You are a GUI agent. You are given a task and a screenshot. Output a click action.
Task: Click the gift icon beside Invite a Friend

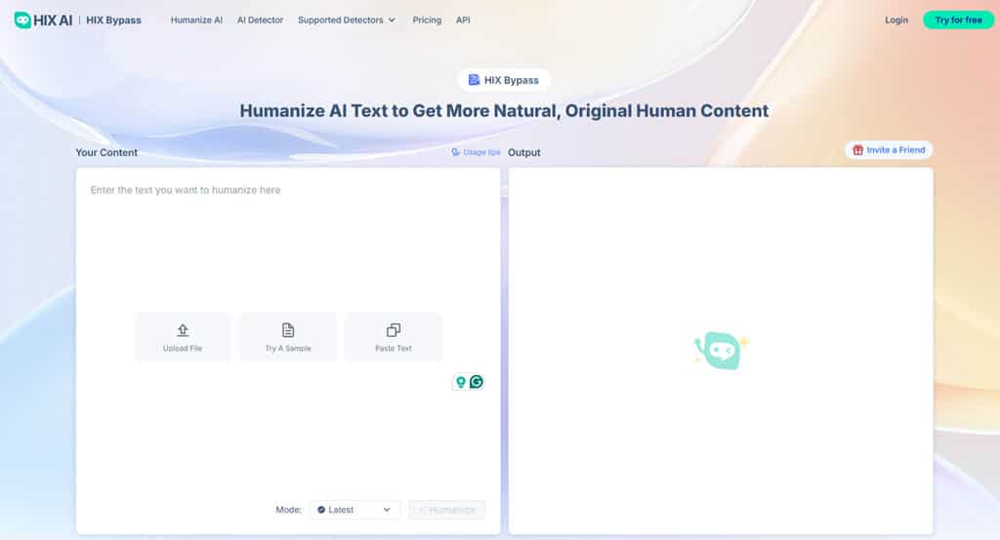pos(857,150)
